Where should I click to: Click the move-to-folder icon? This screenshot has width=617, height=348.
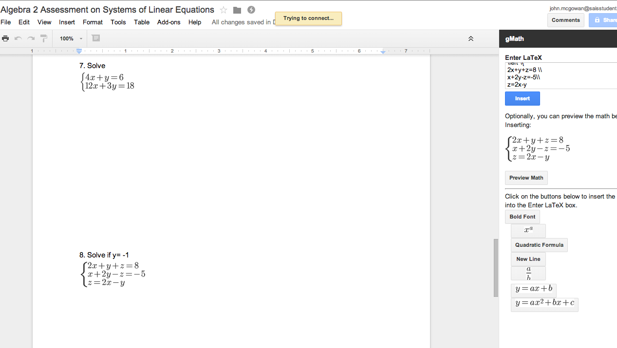[237, 10]
